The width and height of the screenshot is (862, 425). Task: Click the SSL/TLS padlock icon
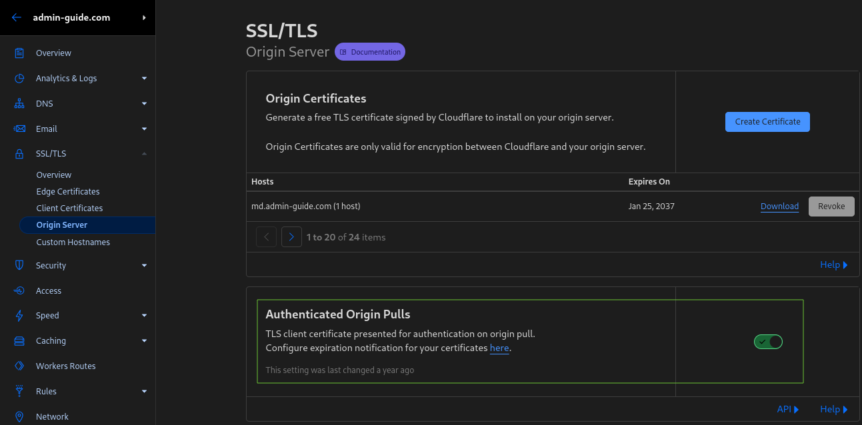[20, 153]
